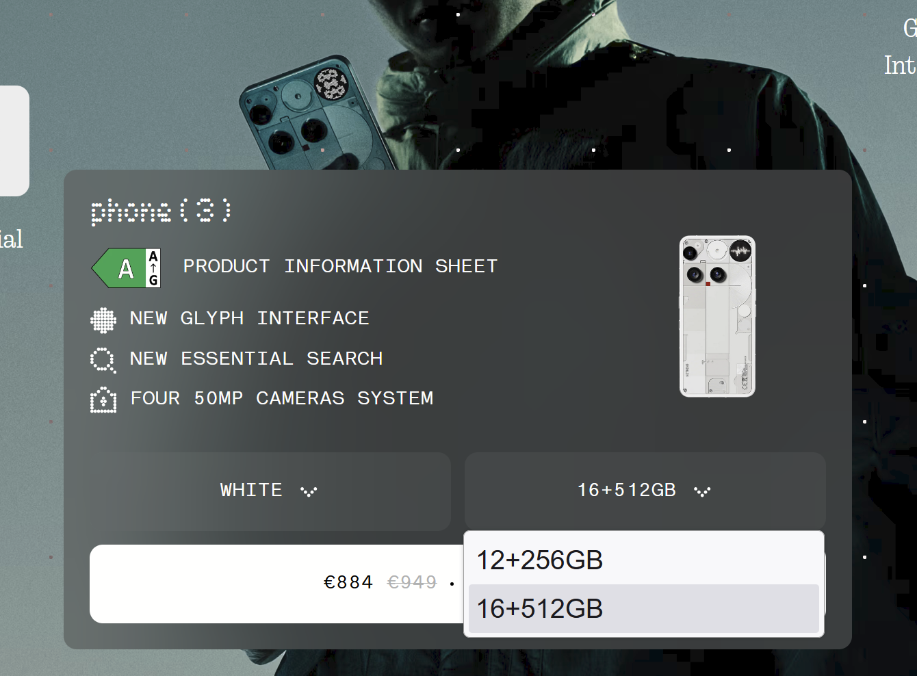Viewport: 917px width, 676px height.
Task: Click the chevron beside WHITE
Action: (x=309, y=491)
